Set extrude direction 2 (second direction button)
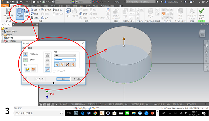The image size is (209, 121). click(x=62, y=65)
